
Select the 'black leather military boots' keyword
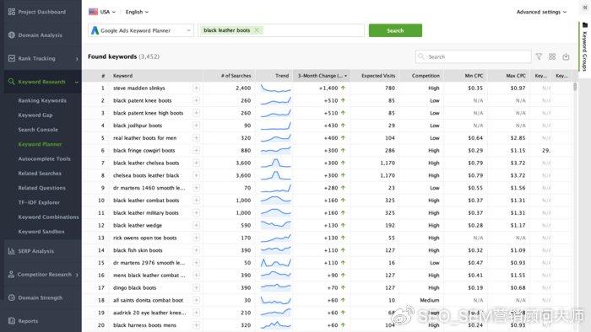146,213
